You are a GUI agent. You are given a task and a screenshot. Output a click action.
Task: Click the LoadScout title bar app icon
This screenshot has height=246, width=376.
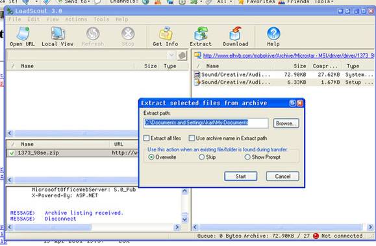[10, 11]
